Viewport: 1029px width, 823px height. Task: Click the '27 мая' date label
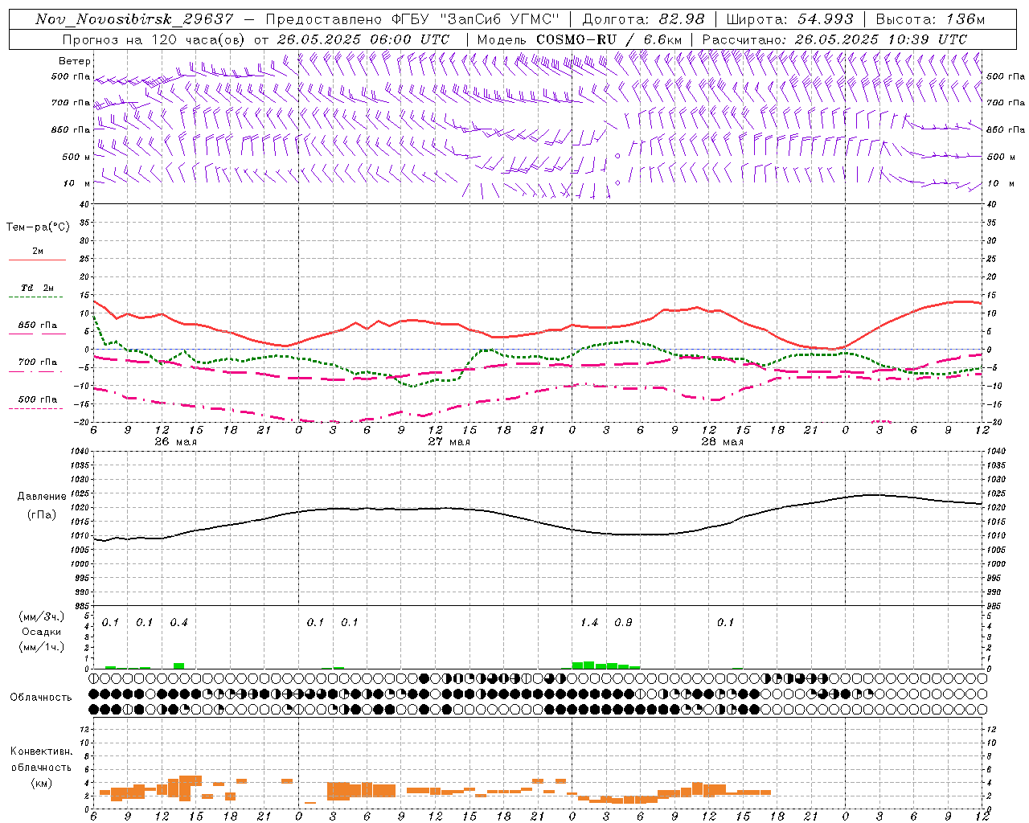(449, 442)
